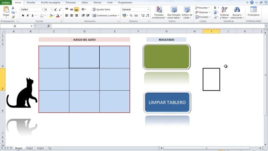Toggle italic K formatting

28,16
